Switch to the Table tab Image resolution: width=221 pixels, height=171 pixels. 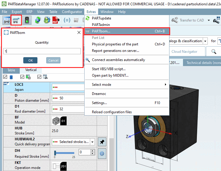(11, 70)
